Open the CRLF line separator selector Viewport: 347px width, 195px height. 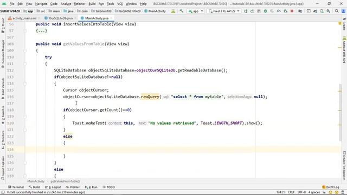pyautogui.click(x=291, y=192)
